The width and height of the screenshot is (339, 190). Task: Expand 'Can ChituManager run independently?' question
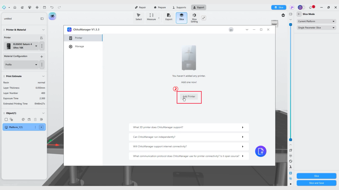tap(189, 137)
